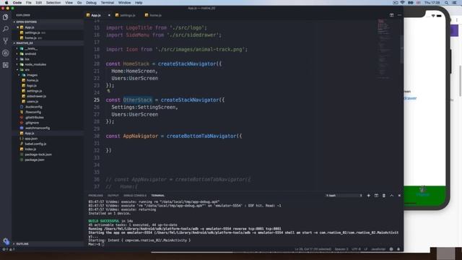Open the Explorer view in activity bar
The width and height of the screenshot is (462, 260).
5,17
